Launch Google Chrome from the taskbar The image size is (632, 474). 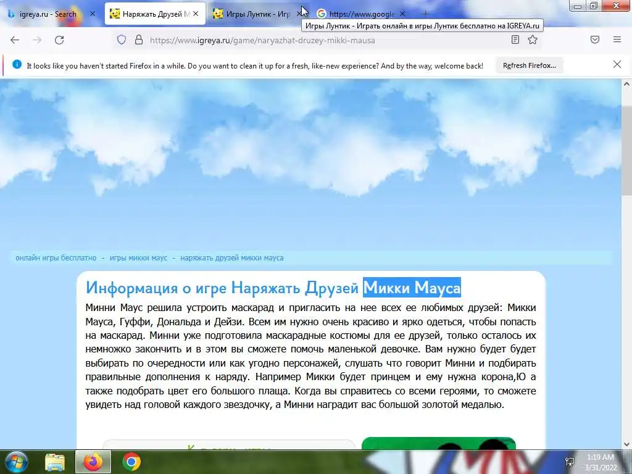(x=131, y=462)
